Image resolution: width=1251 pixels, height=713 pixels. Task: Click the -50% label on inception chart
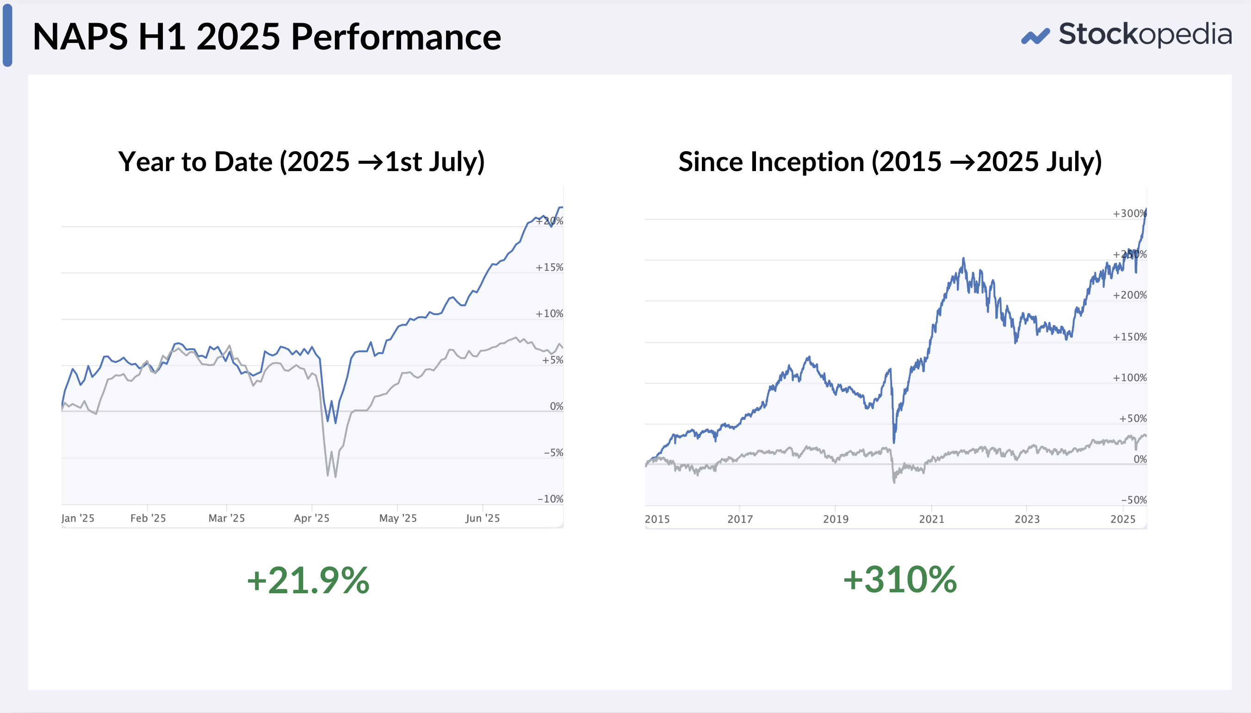[1134, 500]
